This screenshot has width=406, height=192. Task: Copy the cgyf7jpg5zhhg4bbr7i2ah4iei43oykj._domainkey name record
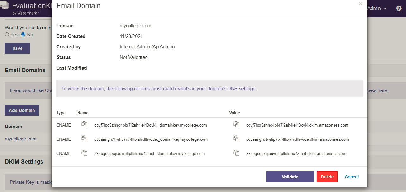(x=84, y=125)
